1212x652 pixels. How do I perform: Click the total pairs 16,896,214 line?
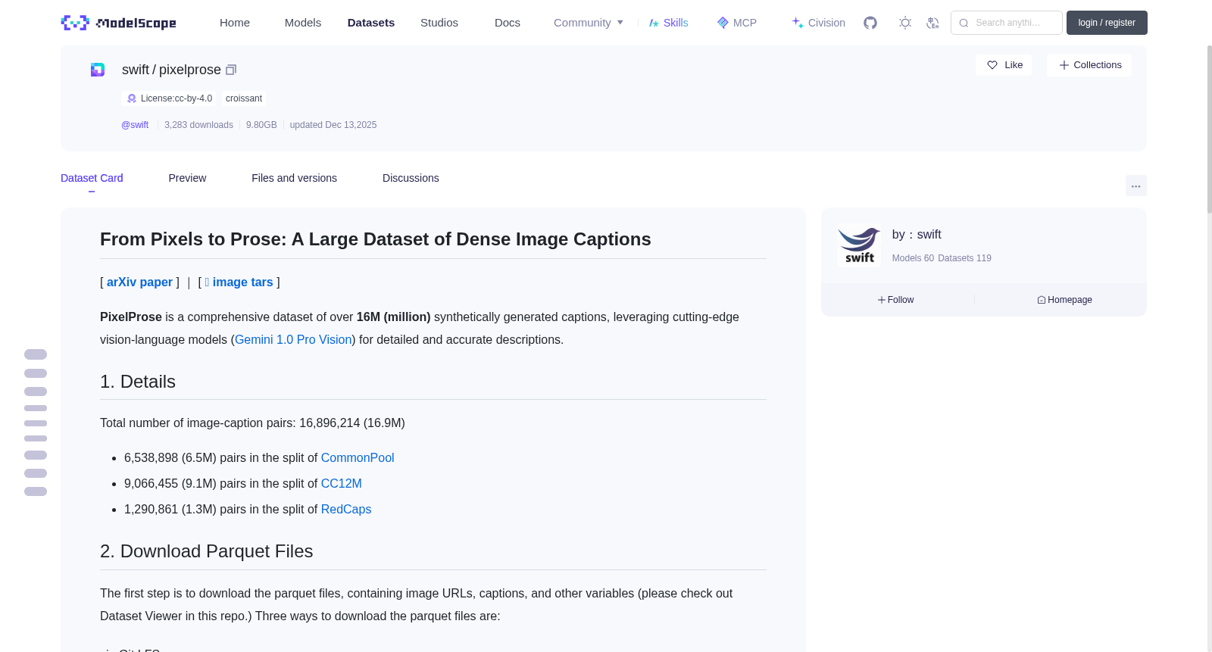(x=252, y=423)
